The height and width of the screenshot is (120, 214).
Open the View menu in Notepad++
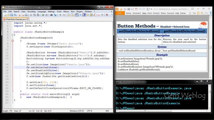23,12
